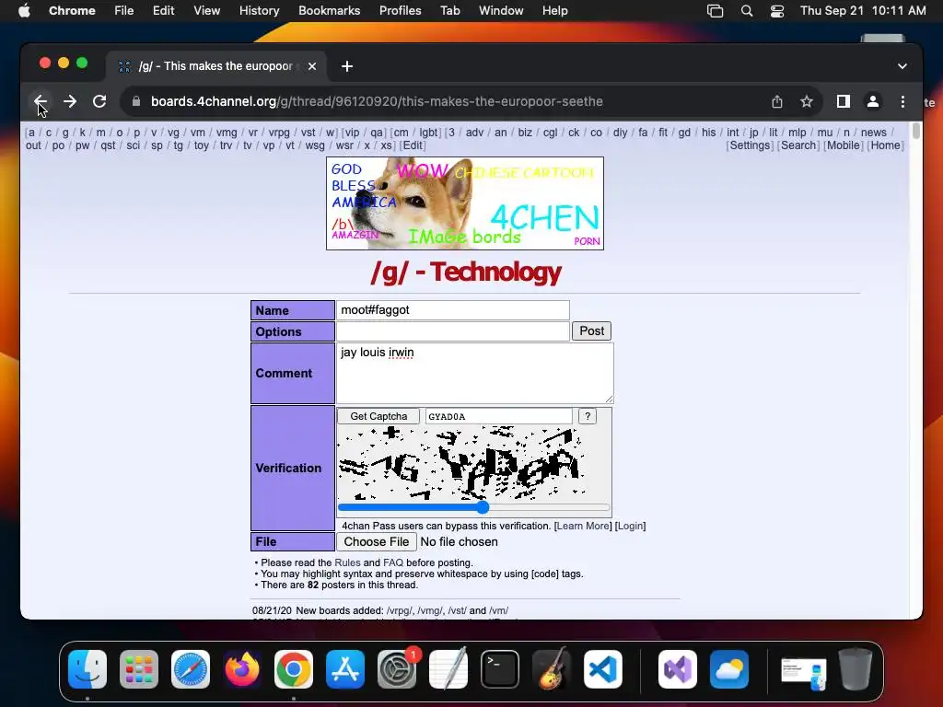Open Control Center in the menu bar
Viewport: 943px width, 707px height.
tap(777, 11)
